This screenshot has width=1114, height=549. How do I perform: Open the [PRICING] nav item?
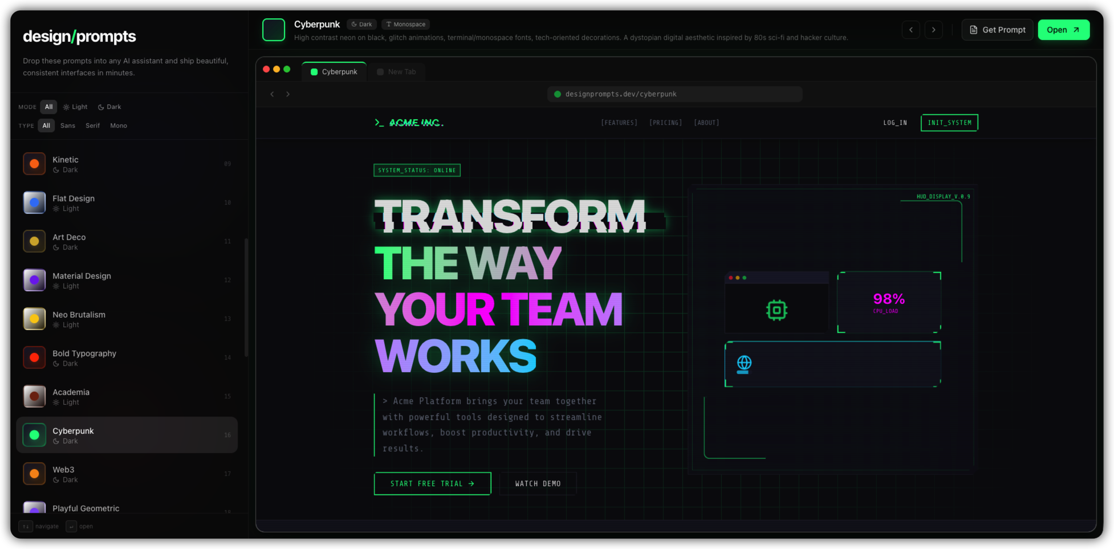[665, 123]
